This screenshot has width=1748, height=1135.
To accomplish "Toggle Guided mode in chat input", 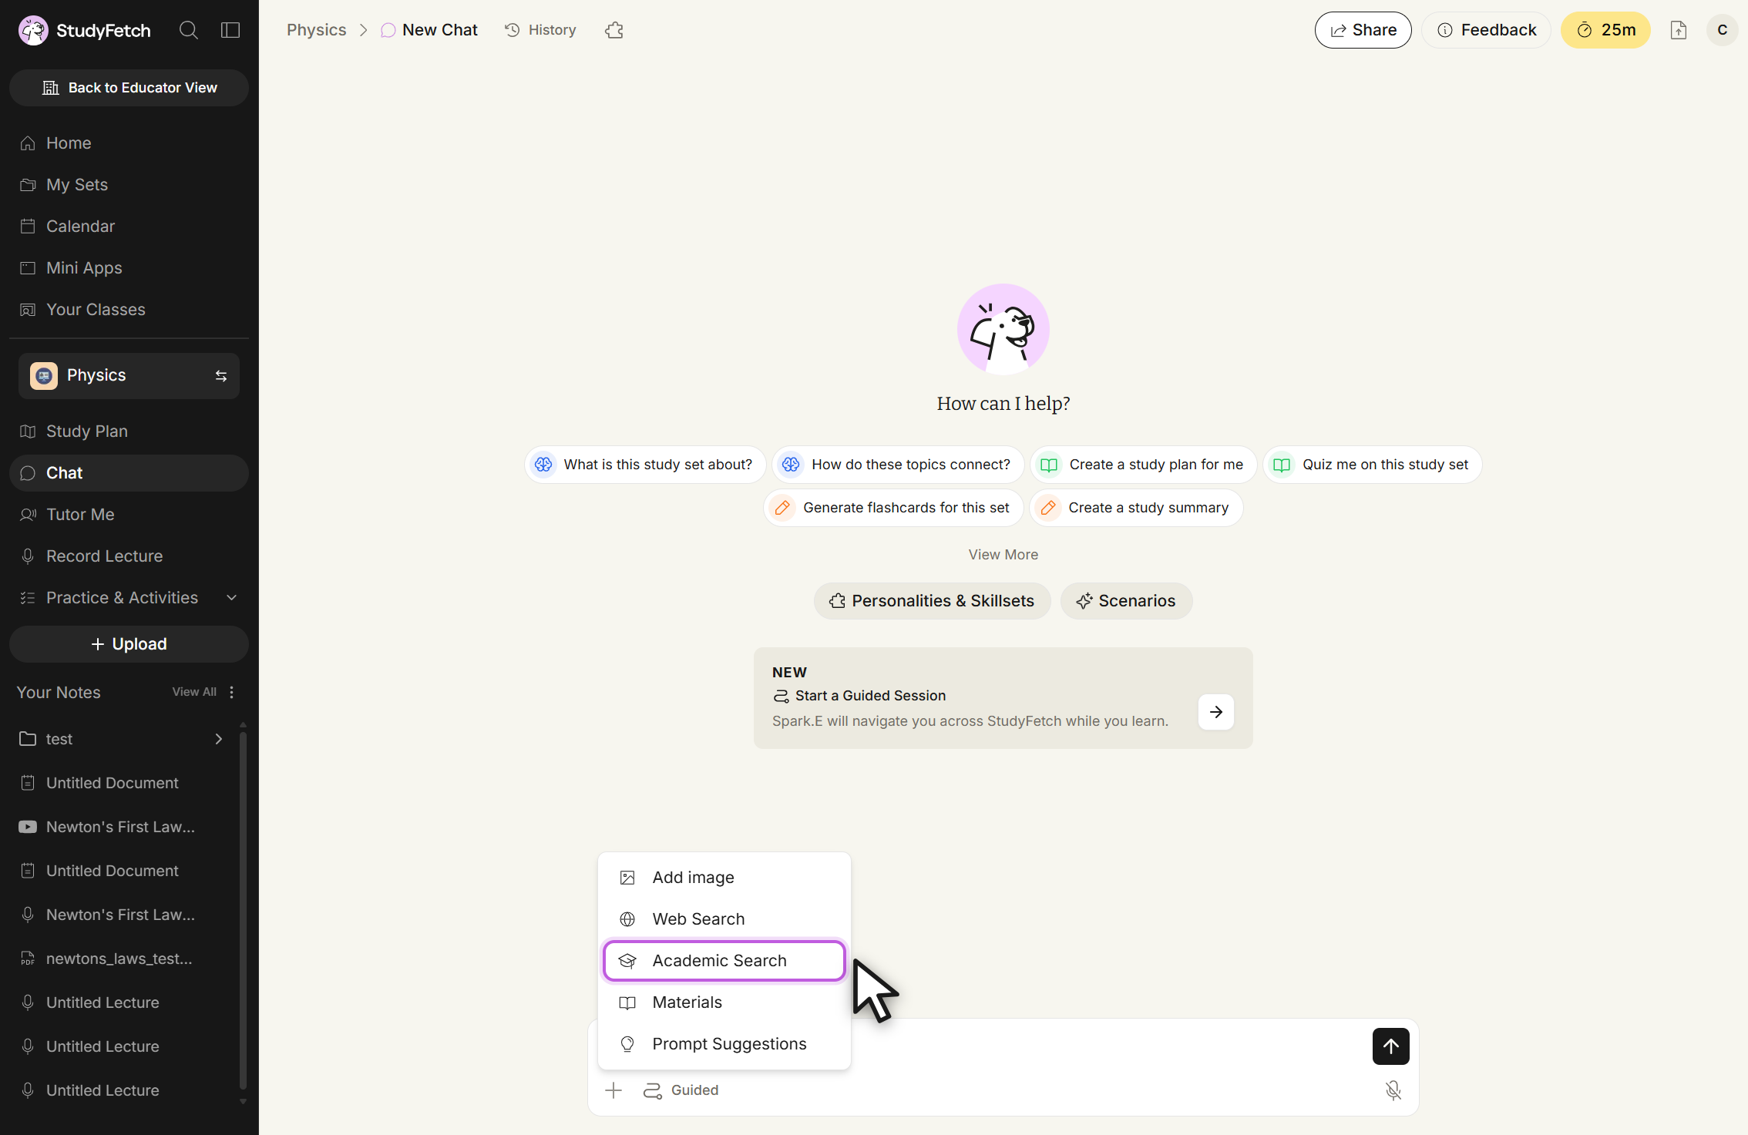I will (x=681, y=1090).
